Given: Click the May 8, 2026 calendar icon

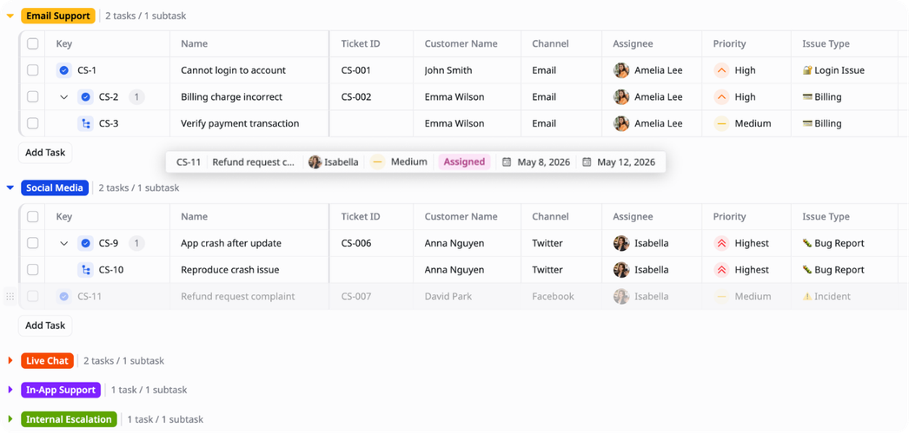Looking at the screenshot, I should (x=507, y=162).
